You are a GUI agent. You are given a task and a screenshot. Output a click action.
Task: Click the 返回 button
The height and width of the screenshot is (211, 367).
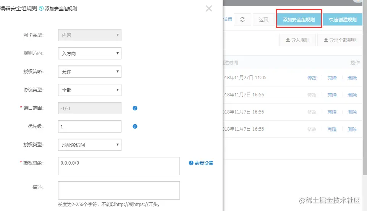(x=264, y=19)
